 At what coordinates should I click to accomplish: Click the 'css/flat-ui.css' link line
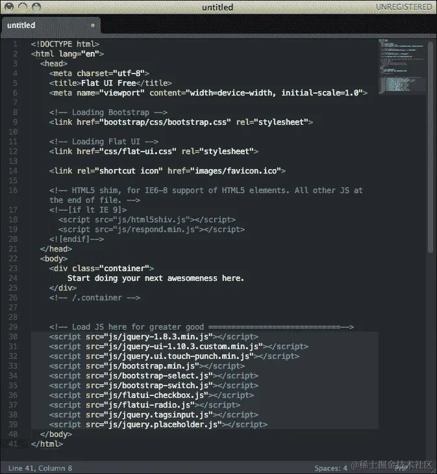tap(154, 151)
